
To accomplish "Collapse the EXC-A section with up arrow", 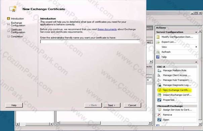I will point(196,62).
